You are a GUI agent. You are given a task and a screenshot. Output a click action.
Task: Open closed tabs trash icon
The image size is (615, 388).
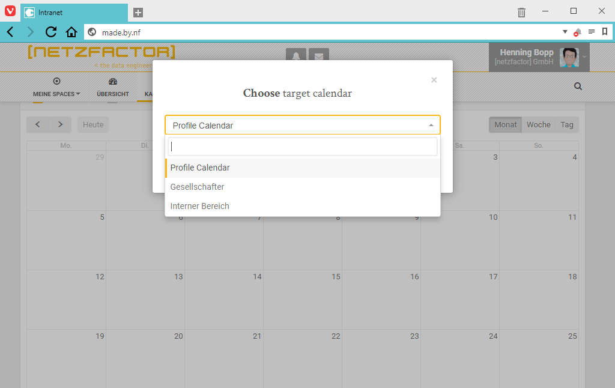tap(521, 13)
